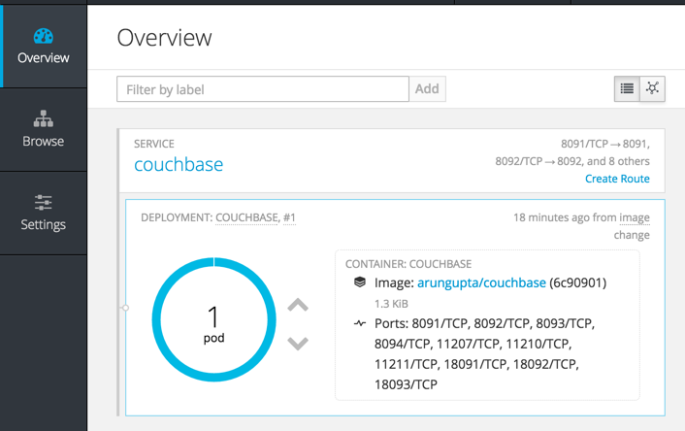Scale up the pod count
Screen dimensions: 685x431
298,305
